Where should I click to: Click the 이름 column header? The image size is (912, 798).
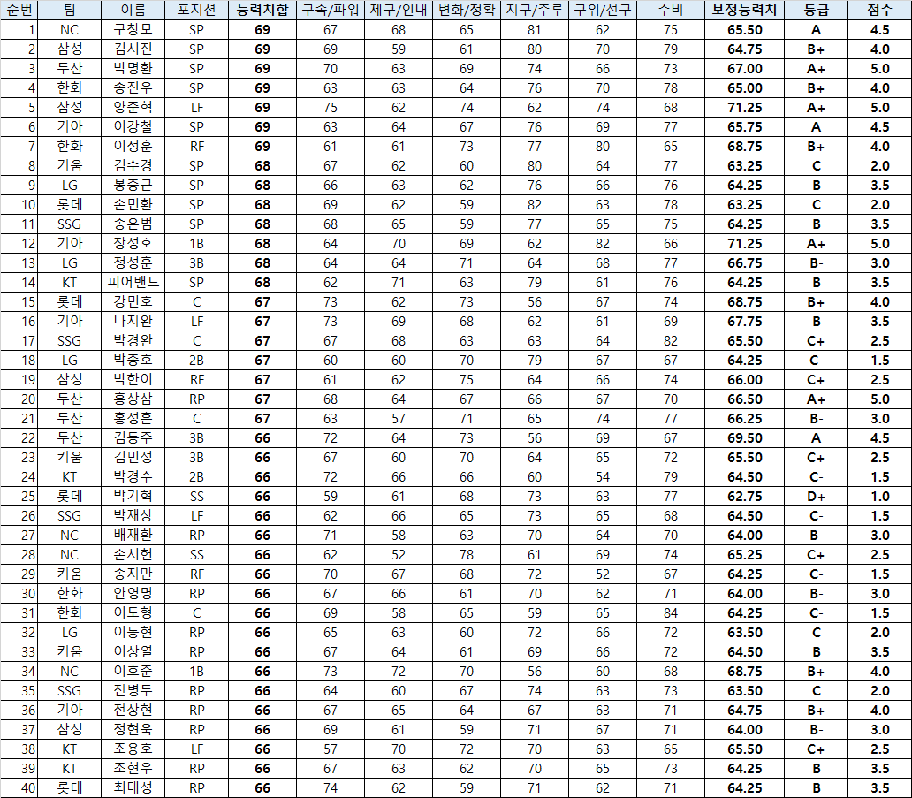pyautogui.click(x=133, y=10)
